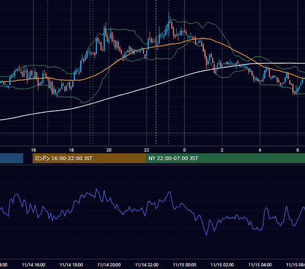Viewport: 305px width, 269px height.
Task: Click the oscillator's lowest trough after 01:00
Action: click(x=206, y=235)
